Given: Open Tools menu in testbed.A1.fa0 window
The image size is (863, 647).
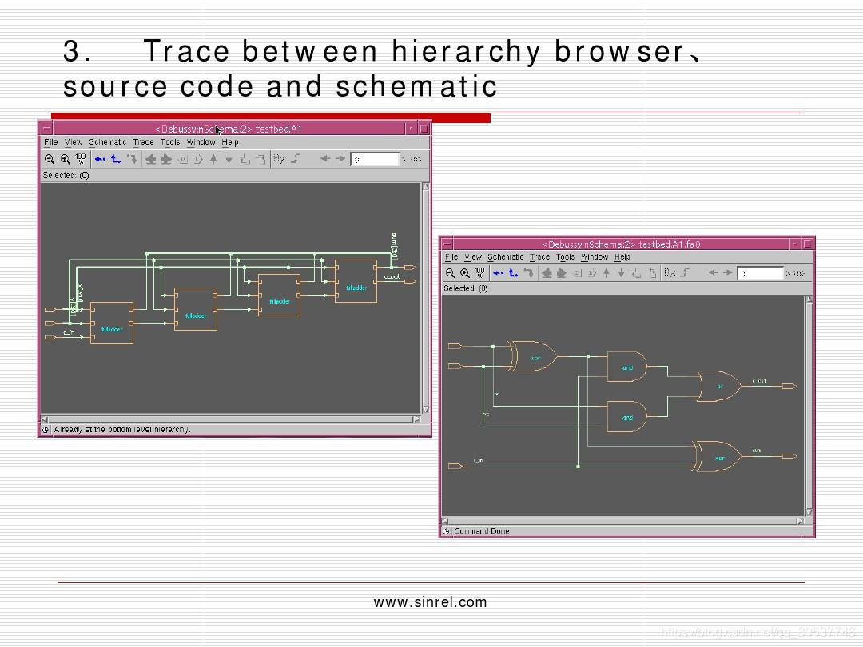Looking at the screenshot, I should click(565, 257).
